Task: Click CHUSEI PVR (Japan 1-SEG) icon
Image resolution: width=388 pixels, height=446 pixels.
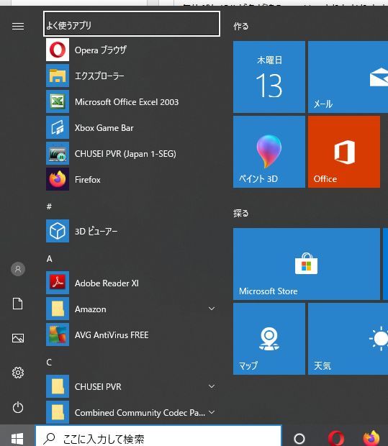Action: (58, 153)
